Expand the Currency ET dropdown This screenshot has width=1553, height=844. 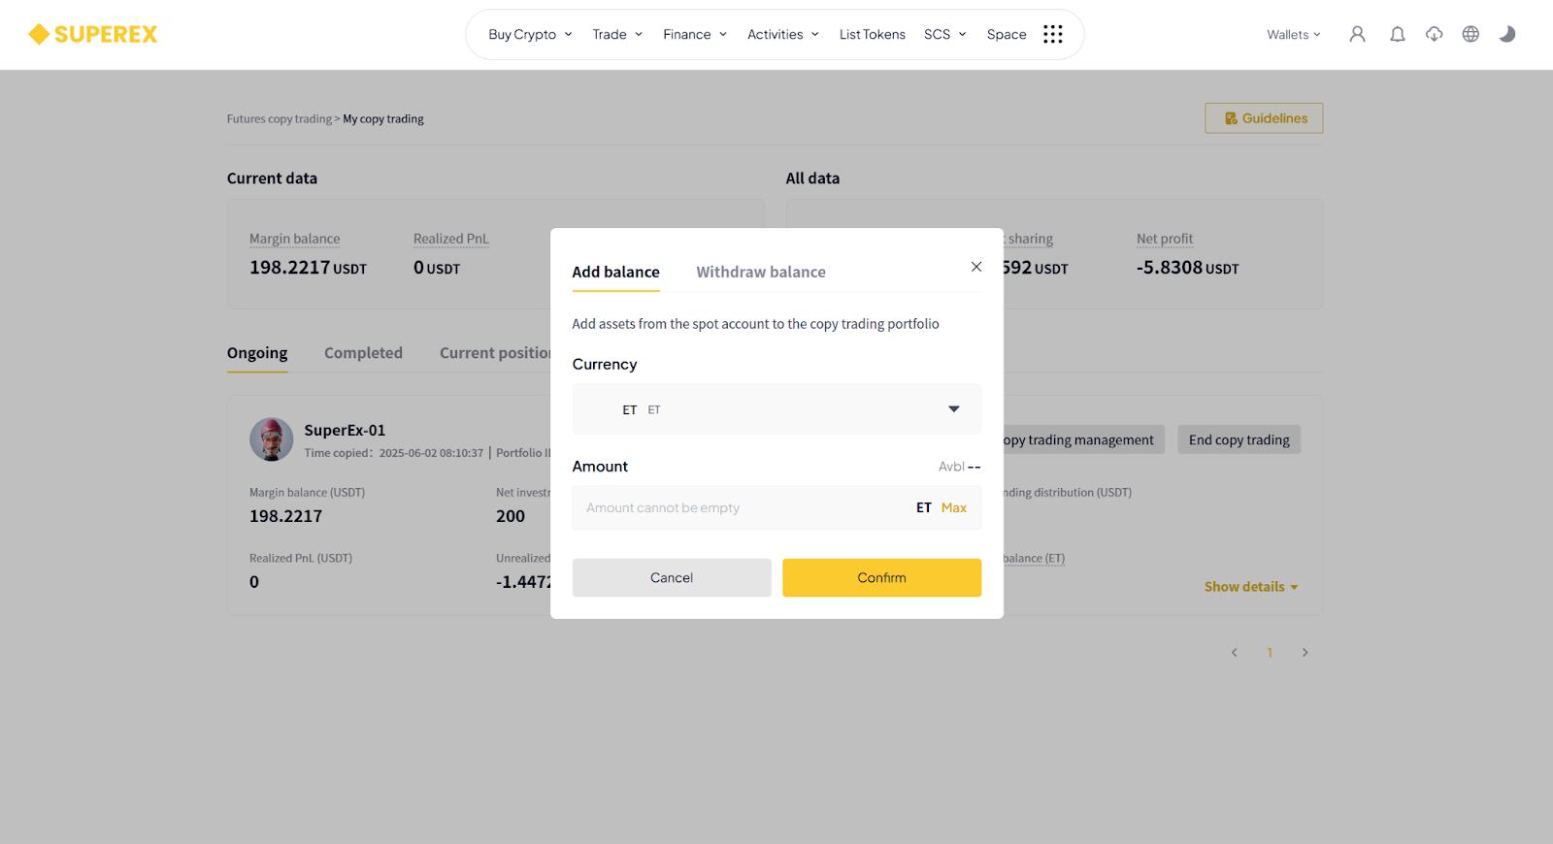(x=776, y=409)
